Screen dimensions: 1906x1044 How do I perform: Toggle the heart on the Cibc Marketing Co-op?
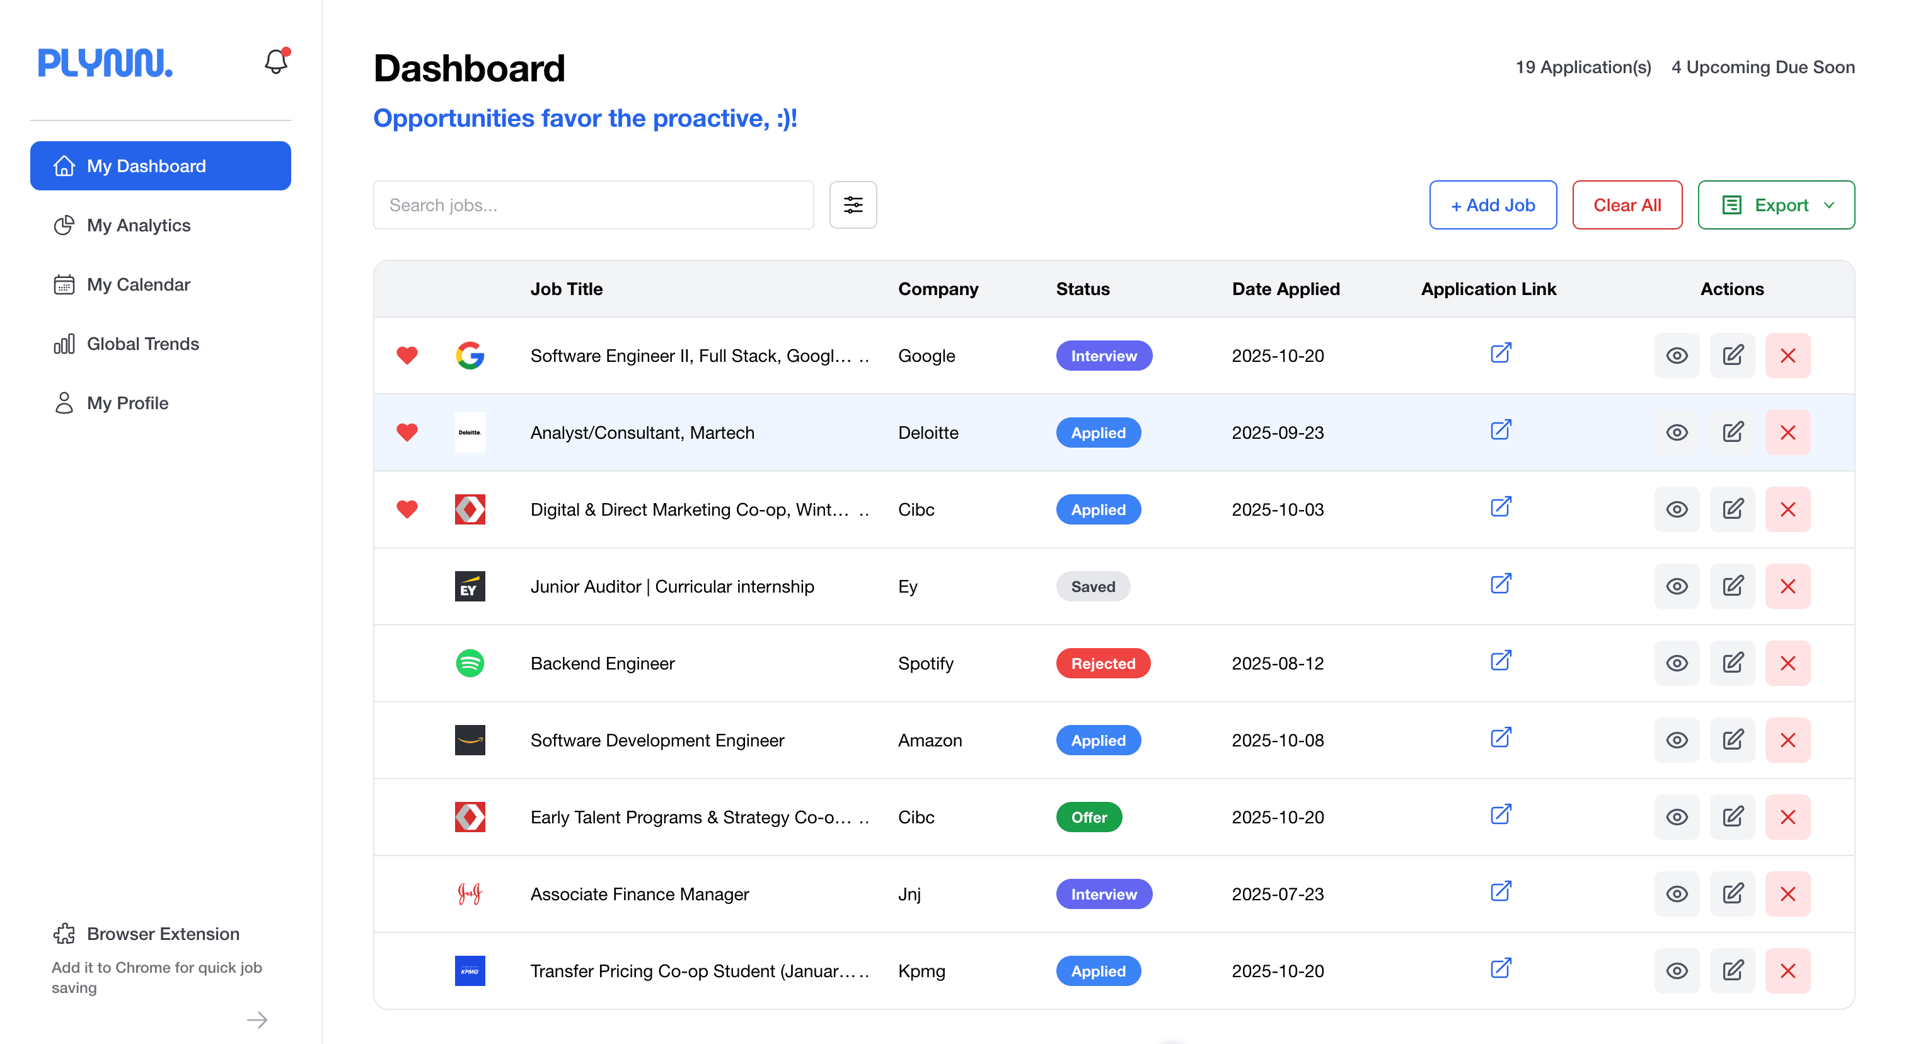[408, 509]
